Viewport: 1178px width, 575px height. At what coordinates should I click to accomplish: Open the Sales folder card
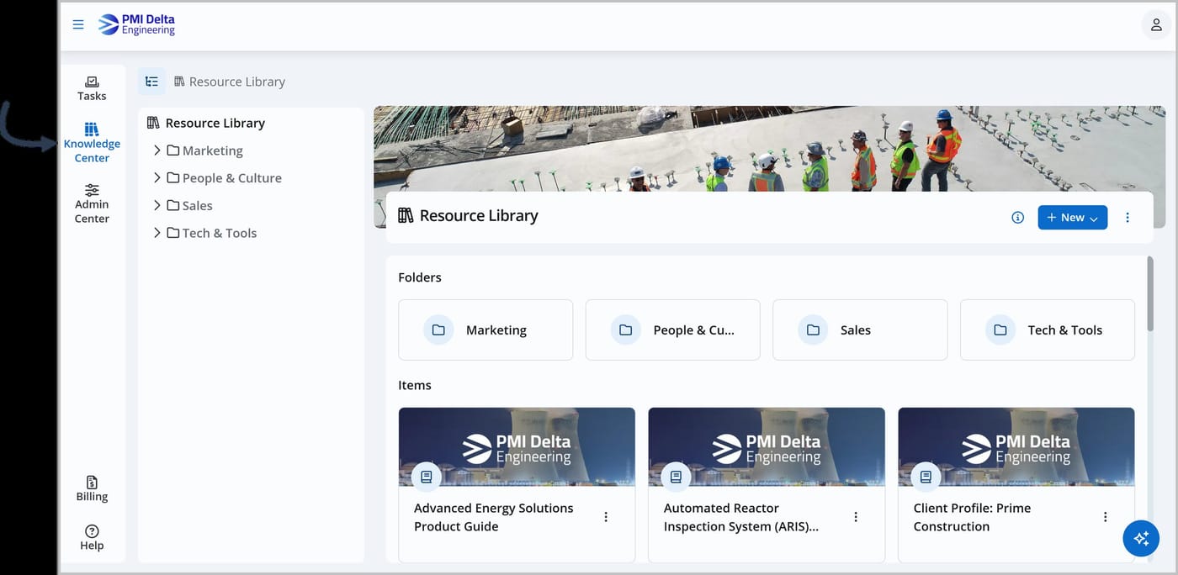pyautogui.click(x=860, y=330)
